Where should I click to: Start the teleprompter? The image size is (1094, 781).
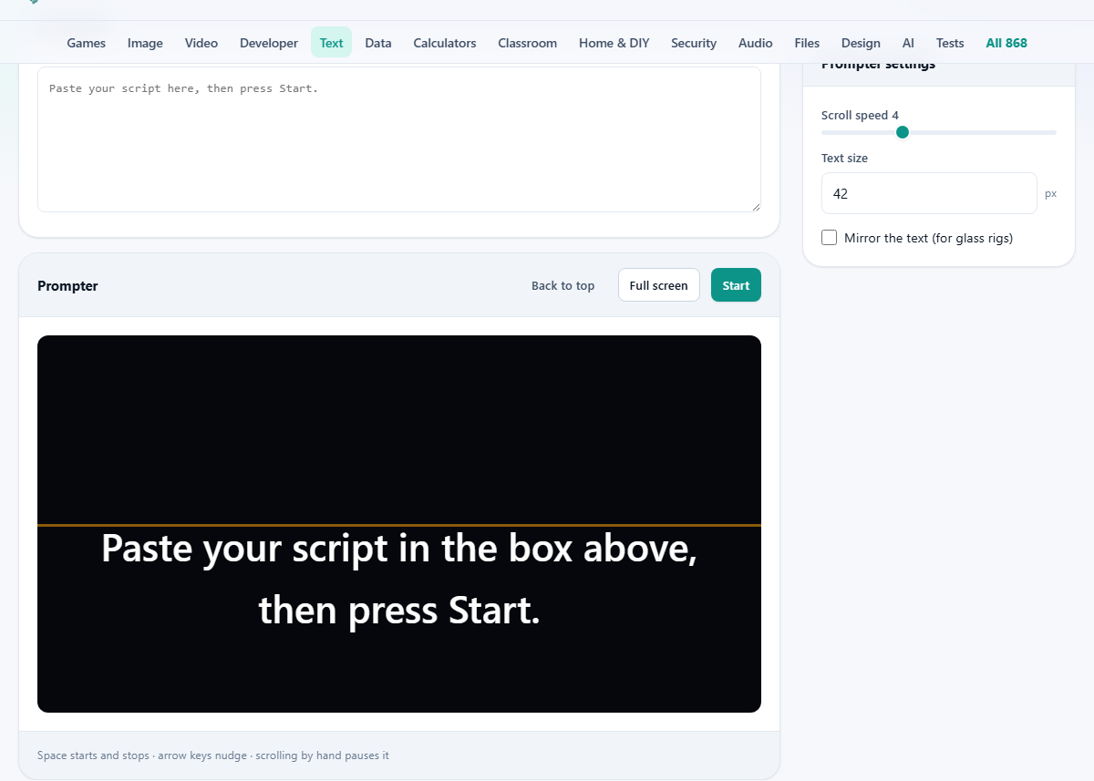[x=736, y=285]
